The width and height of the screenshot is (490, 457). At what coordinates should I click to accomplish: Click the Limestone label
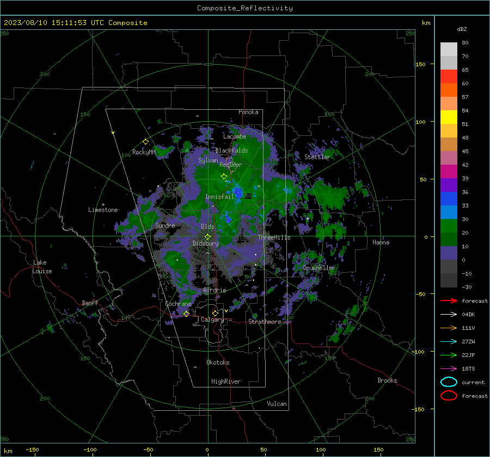click(x=103, y=210)
